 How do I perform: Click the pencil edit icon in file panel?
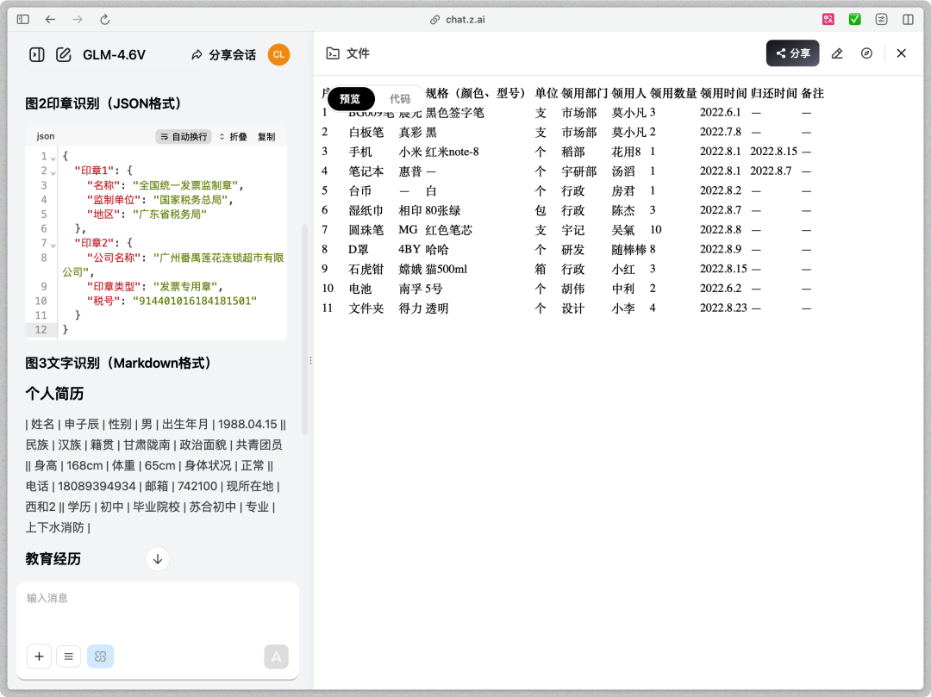836,53
